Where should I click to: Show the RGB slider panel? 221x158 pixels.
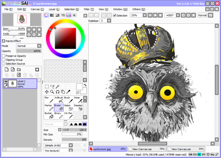coord(52,15)
